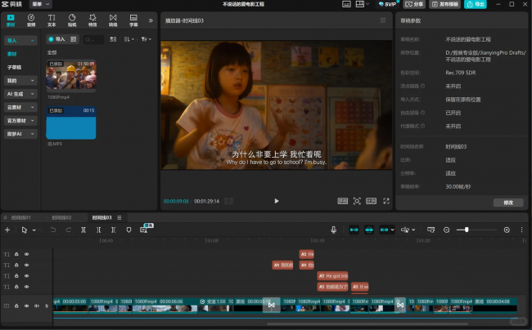Image resolution: width=532 pixels, height=330 pixels.
Task: Click the timeline zoom slider handle
Action: pyautogui.click(x=467, y=230)
